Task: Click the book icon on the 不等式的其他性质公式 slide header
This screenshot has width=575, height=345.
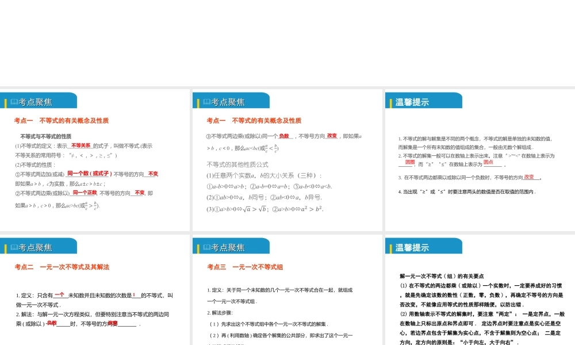Action: point(207,102)
